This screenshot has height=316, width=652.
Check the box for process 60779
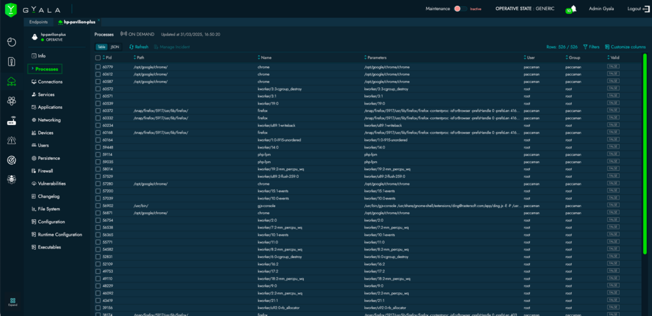(x=98, y=66)
